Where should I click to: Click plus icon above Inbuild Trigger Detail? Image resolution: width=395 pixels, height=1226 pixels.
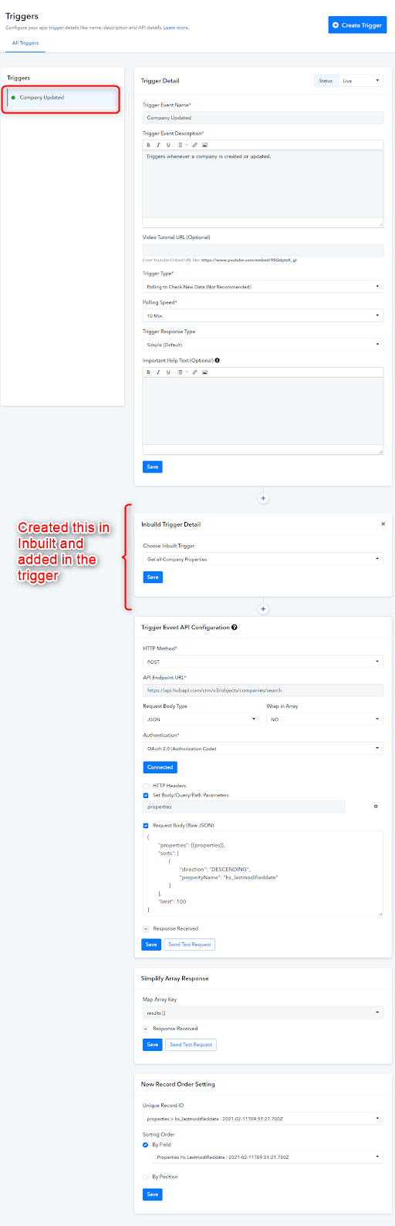coord(263,498)
